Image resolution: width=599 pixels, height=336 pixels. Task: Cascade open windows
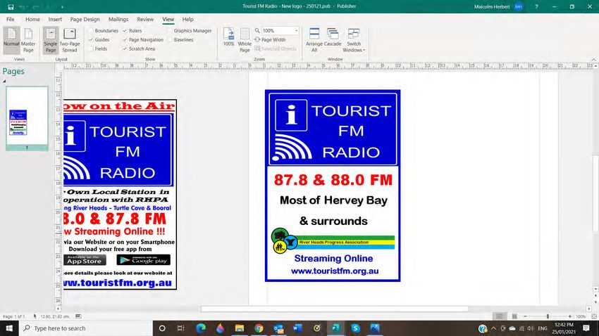pyautogui.click(x=333, y=37)
